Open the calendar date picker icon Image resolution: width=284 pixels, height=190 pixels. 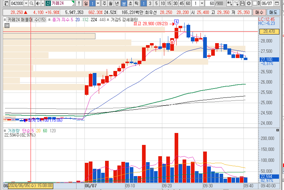coord(277,3)
